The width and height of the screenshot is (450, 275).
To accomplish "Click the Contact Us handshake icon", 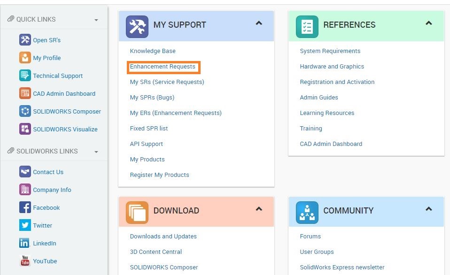I will point(25,172).
